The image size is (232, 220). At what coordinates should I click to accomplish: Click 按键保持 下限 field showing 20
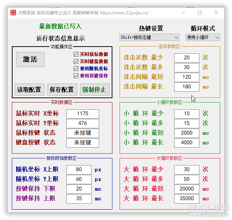point(79,189)
